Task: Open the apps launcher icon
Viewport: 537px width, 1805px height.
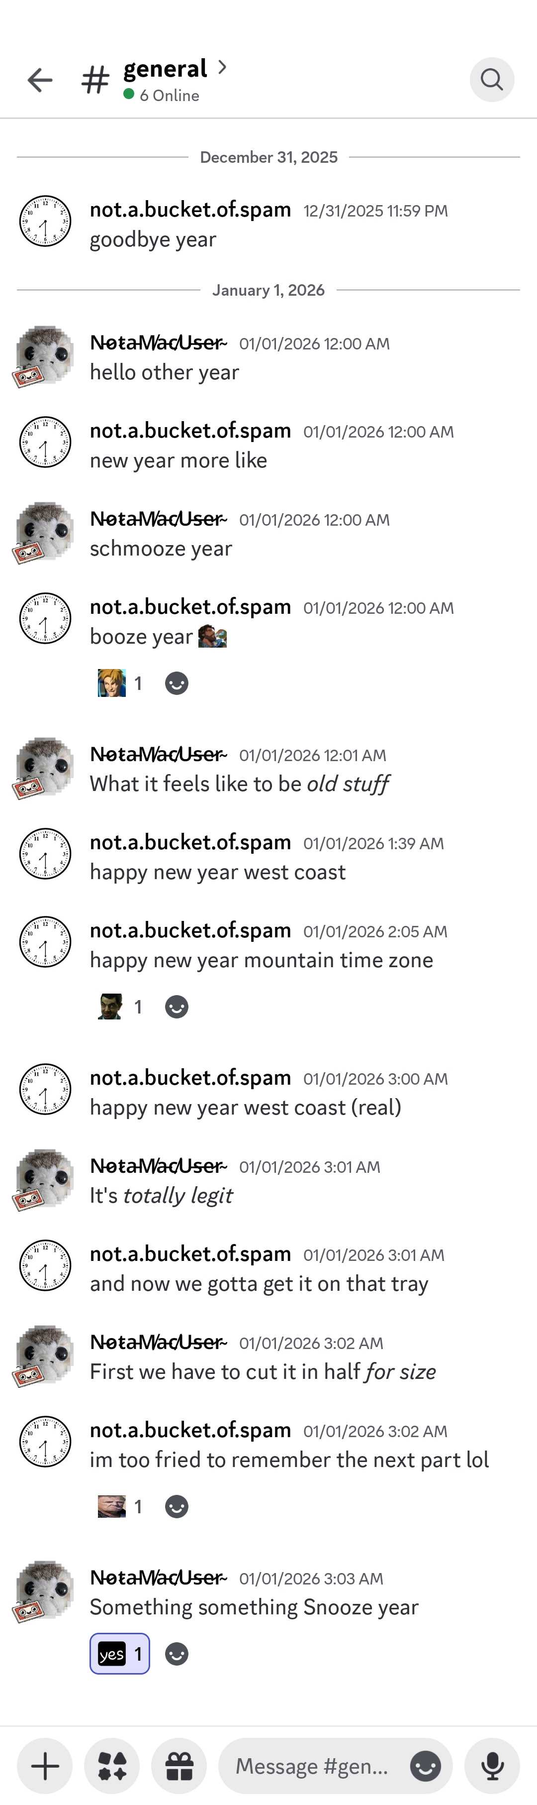Action: 112,1765
